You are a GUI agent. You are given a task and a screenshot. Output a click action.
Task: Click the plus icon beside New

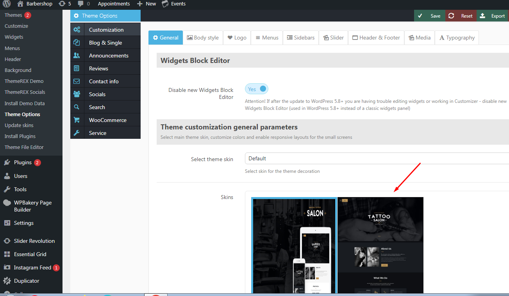(140, 4)
